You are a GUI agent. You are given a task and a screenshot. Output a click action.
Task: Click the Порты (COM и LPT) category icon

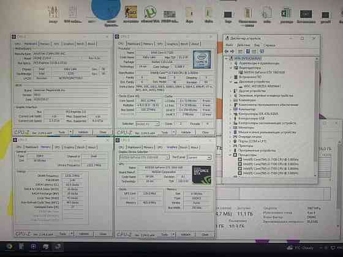point(235,141)
